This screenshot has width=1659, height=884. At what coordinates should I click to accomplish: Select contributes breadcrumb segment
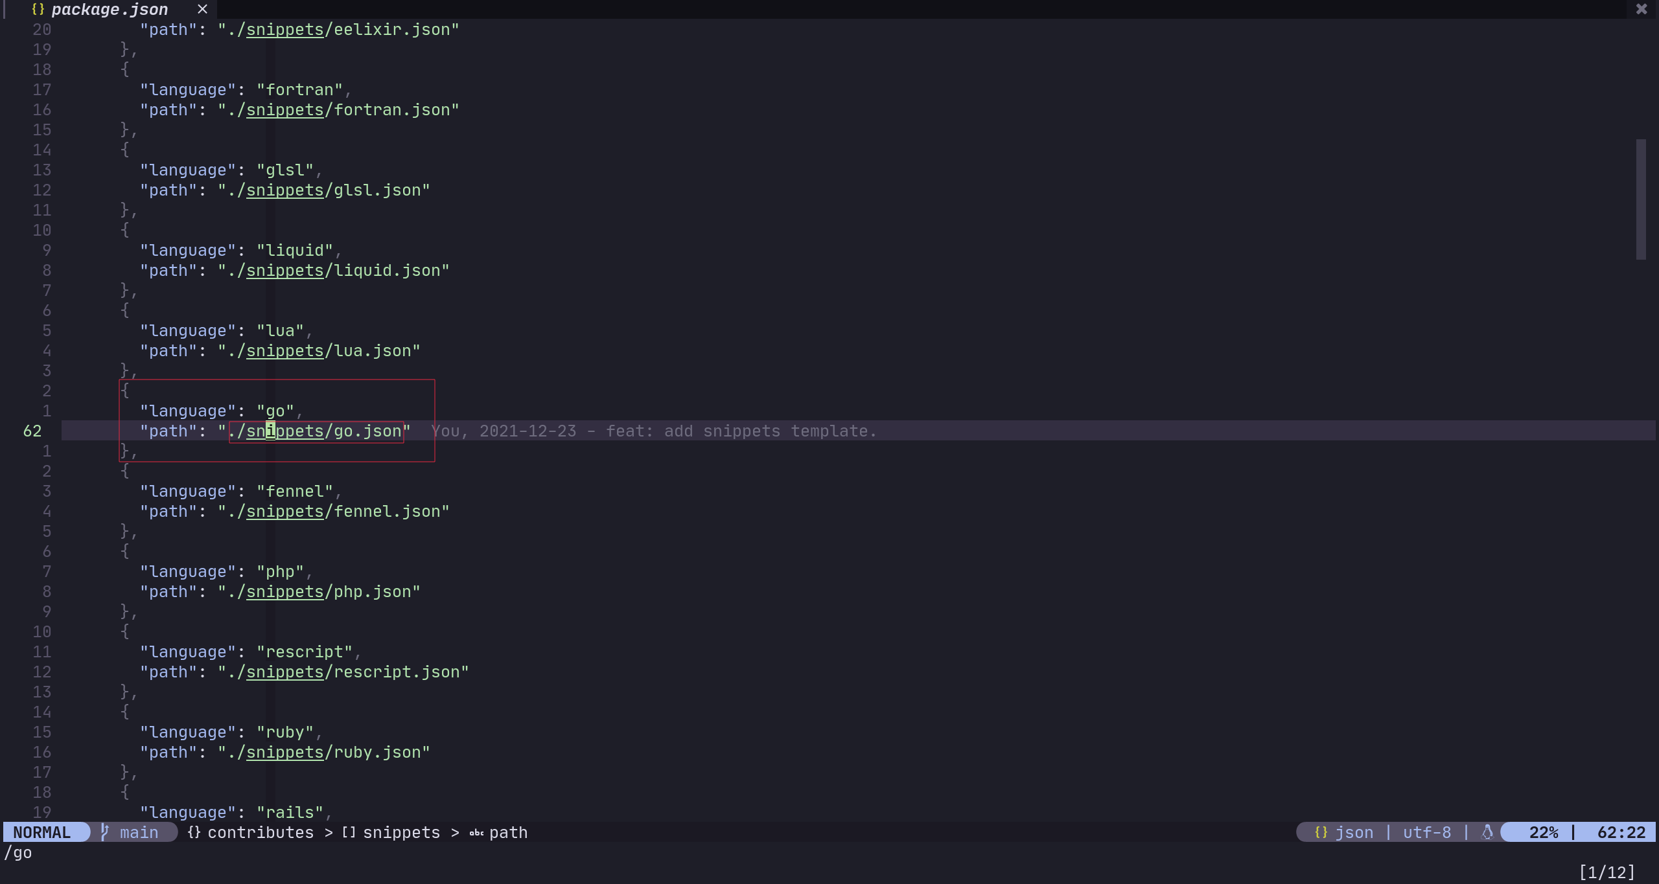(x=261, y=832)
